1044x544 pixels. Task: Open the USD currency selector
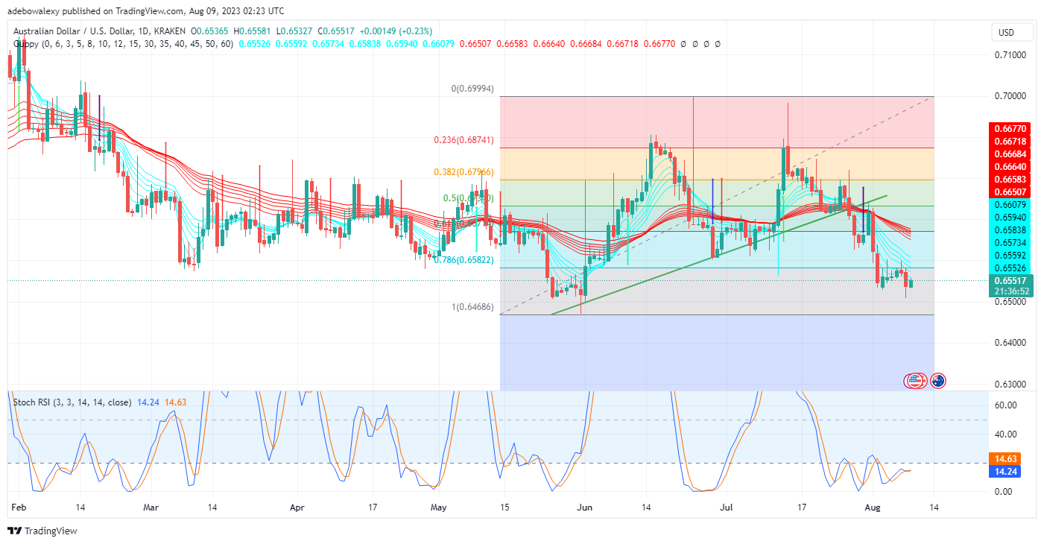tap(1012, 32)
